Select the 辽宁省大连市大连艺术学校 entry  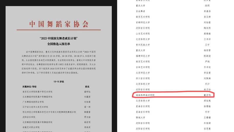click(x=35, y=107)
